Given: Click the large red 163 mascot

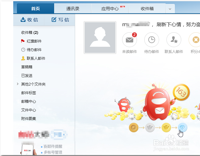Looking at the screenshot, I should [x=158, y=102].
